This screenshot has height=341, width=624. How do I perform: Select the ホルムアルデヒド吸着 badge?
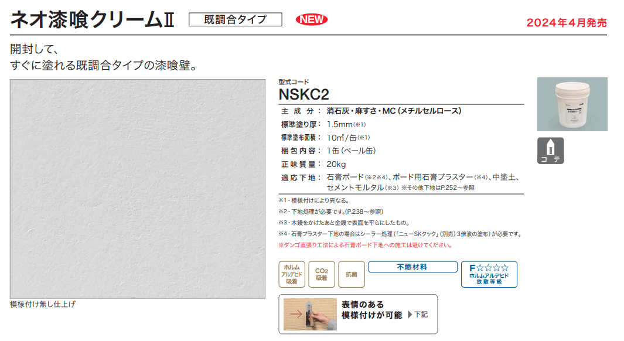[292, 274]
